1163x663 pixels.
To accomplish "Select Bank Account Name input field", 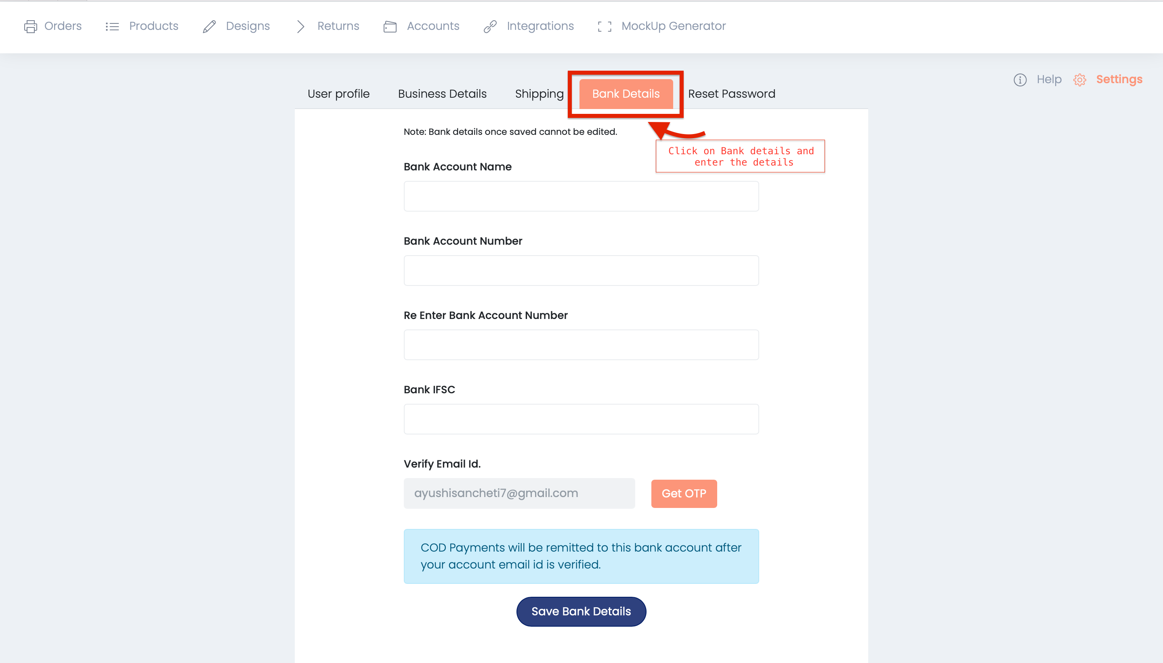I will pyautogui.click(x=581, y=196).
